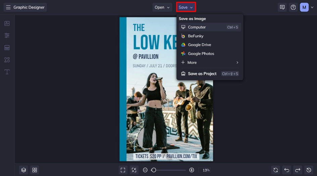Collapse the Save dropdown
This screenshot has height=176, width=317.
point(186,7)
